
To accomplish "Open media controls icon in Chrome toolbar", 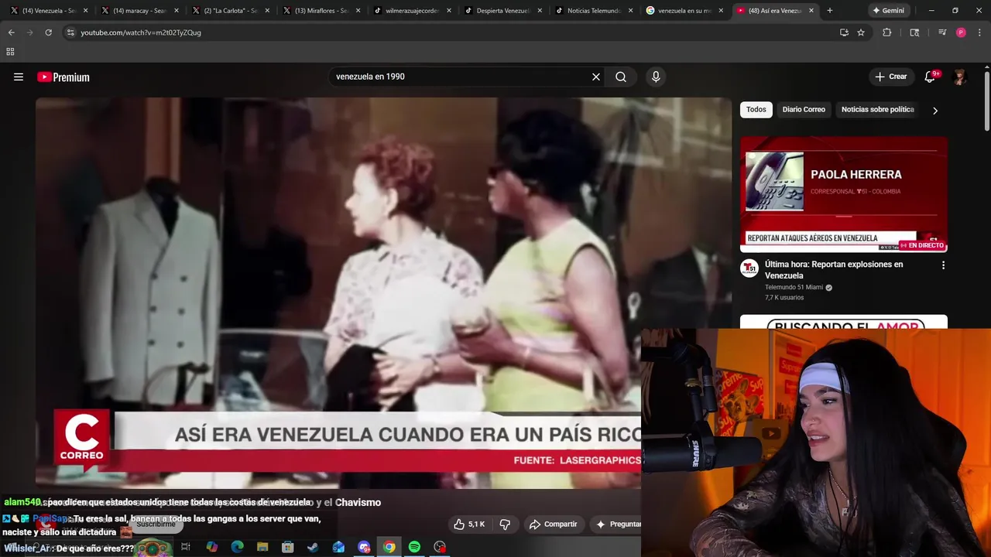I will coord(942,32).
